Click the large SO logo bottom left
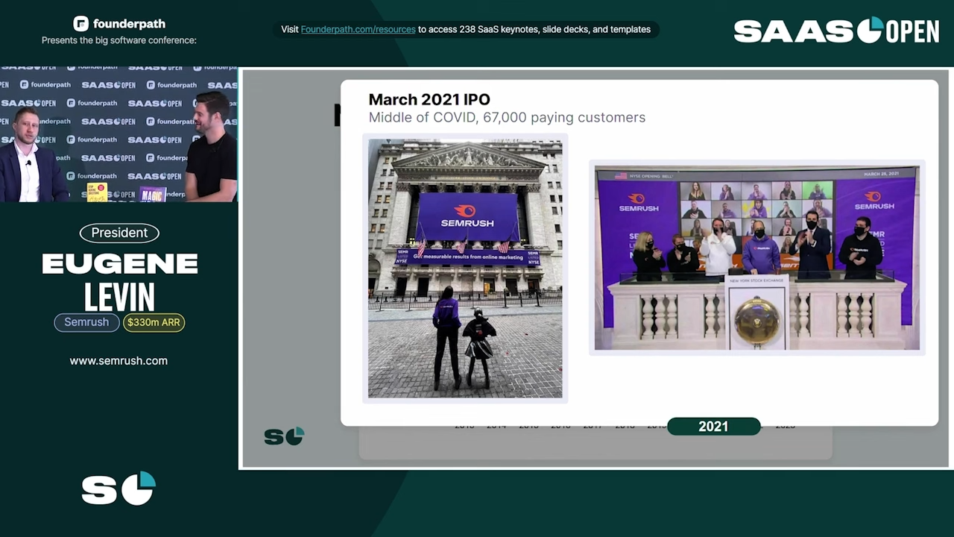 119,489
